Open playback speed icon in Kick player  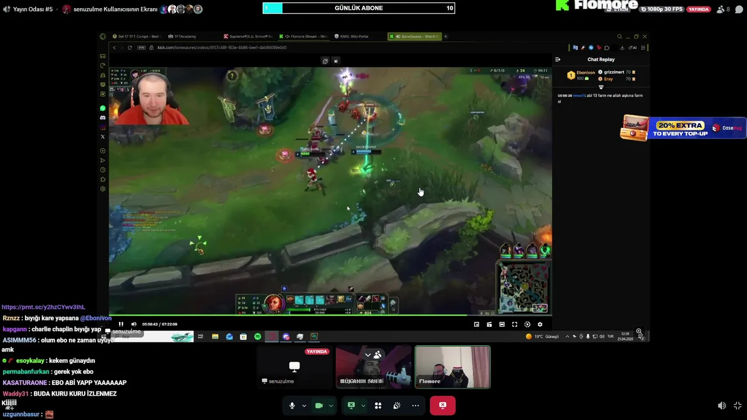[527, 324]
